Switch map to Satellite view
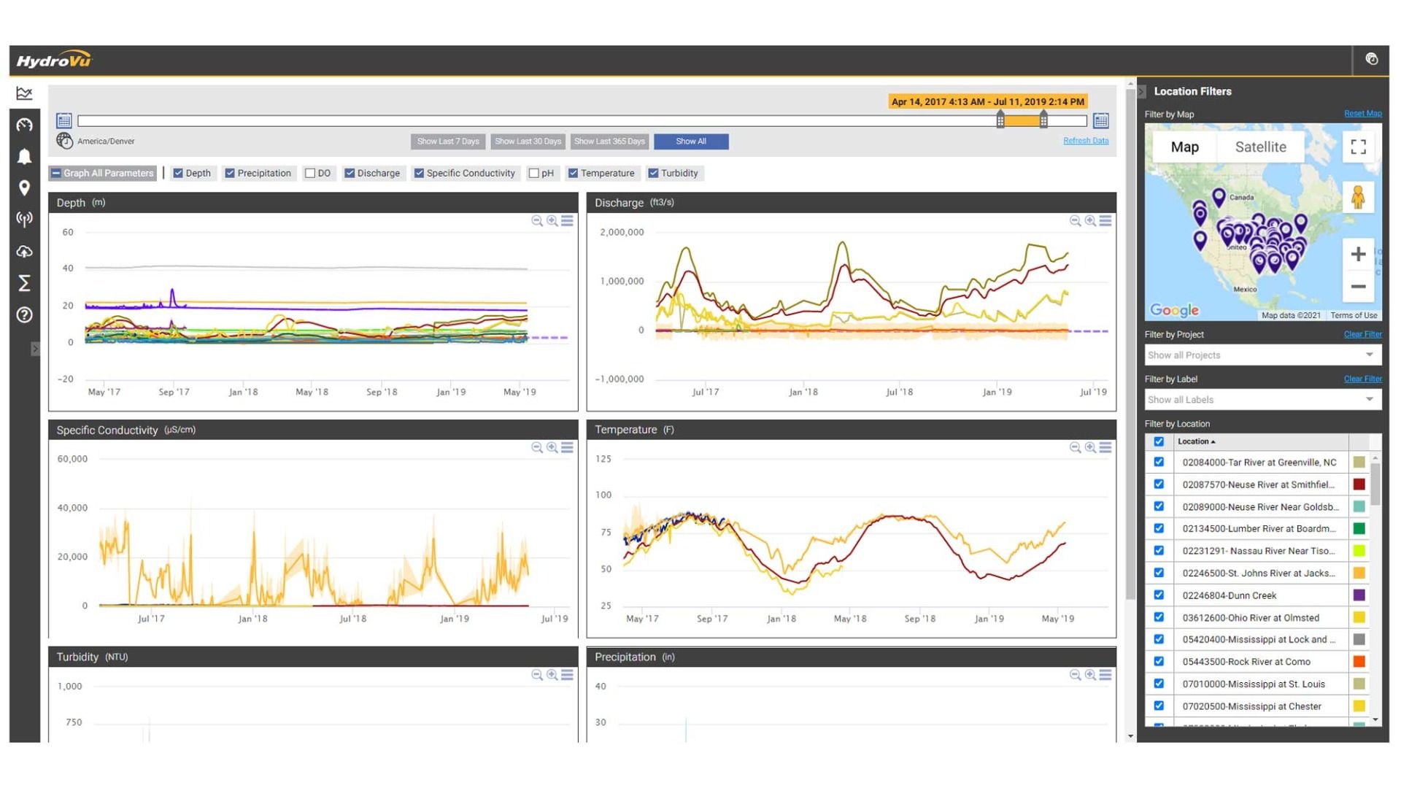Screen dimensions: 1401x788 [1260, 147]
